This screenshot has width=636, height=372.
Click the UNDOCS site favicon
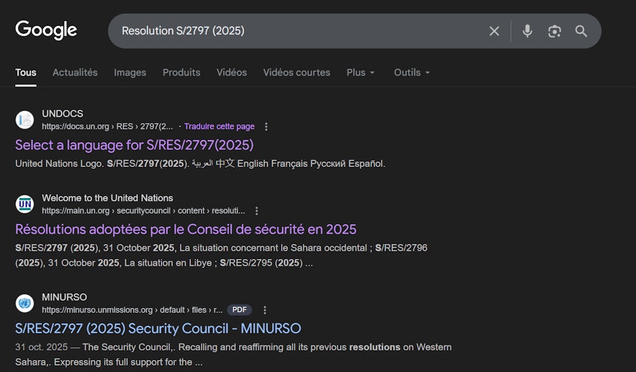point(25,119)
